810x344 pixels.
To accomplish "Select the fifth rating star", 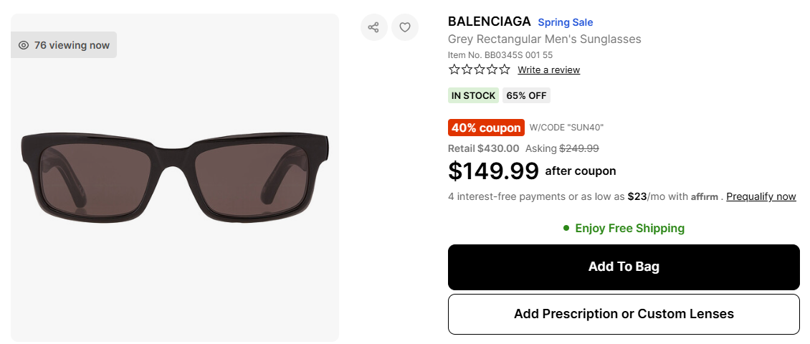I will pyautogui.click(x=505, y=70).
